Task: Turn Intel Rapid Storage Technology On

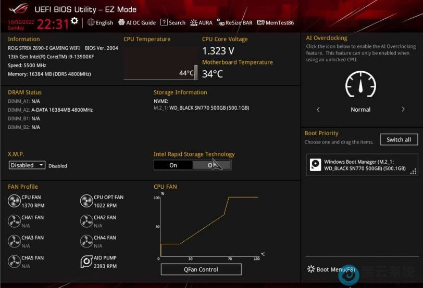Action: pyautogui.click(x=173, y=165)
